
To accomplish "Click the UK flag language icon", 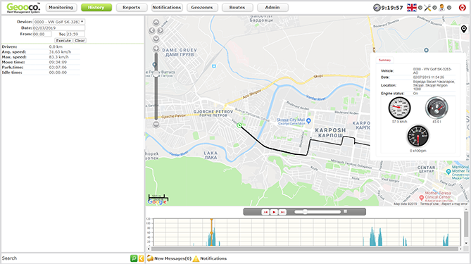I will click(x=412, y=8).
